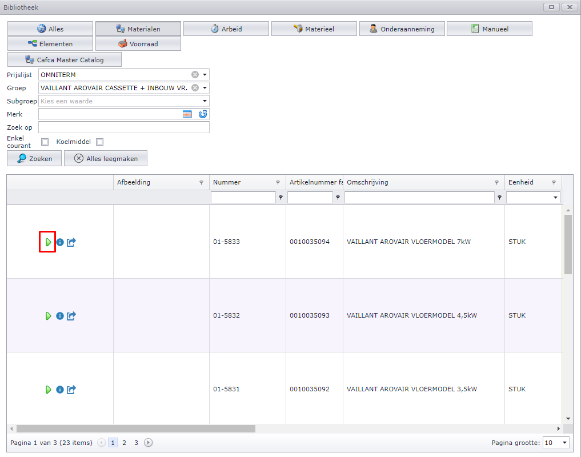Viewport: 581px width, 457px height.
Task: Click horizontal scrollbar right arrow
Action: click(559, 428)
